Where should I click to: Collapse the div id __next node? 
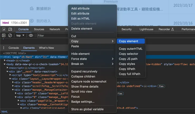click(7, 72)
